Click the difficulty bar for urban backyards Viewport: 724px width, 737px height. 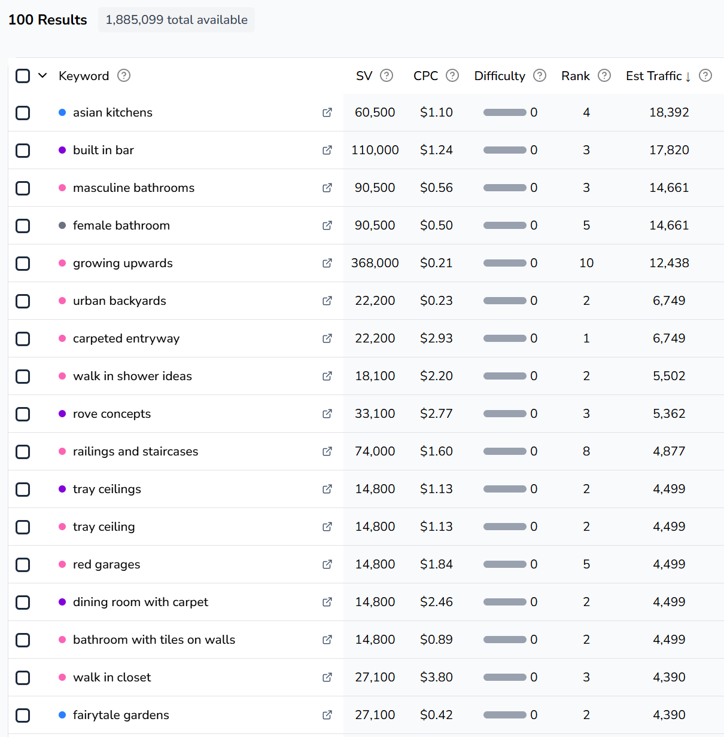[x=504, y=301]
